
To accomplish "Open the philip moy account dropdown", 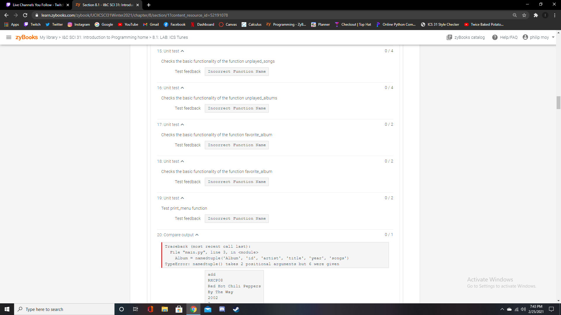I will [x=539, y=37].
